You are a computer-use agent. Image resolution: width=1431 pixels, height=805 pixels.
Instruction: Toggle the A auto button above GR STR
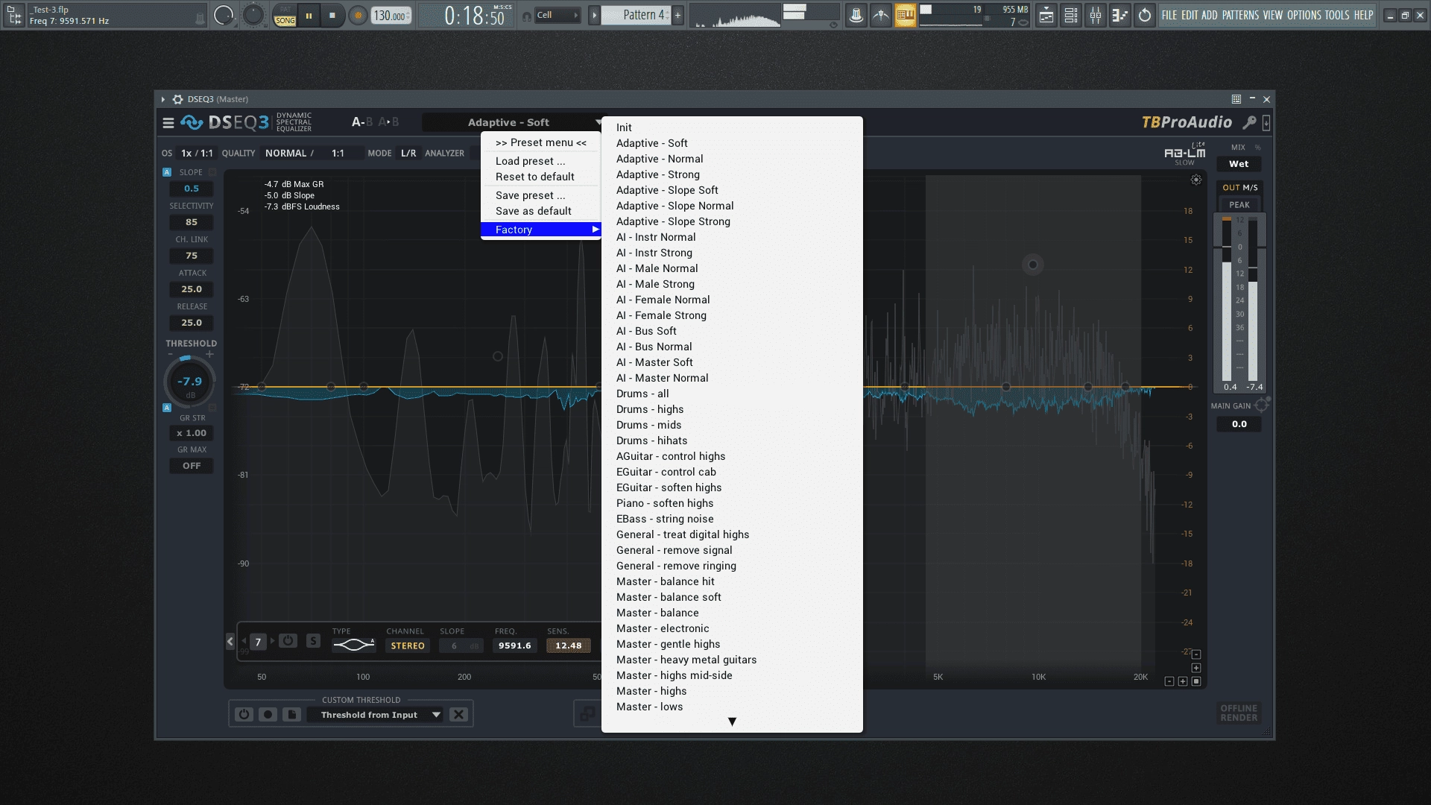click(167, 408)
